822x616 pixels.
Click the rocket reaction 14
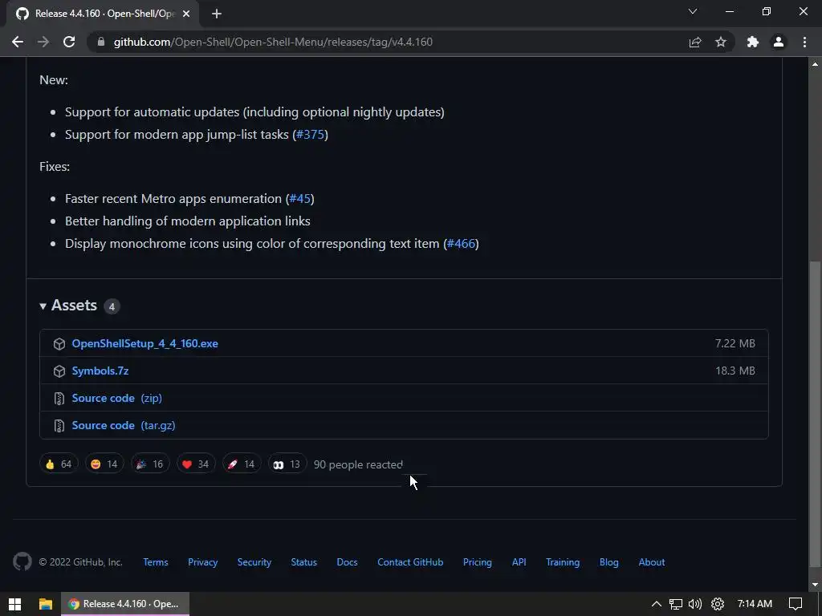tap(242, 464)
